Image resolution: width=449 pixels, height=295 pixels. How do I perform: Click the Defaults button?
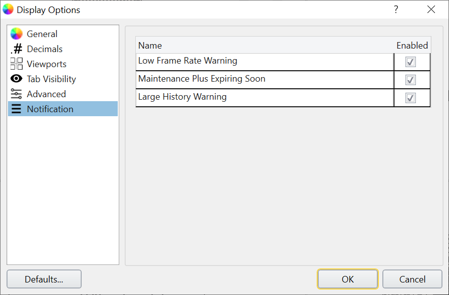click(44, 279)
